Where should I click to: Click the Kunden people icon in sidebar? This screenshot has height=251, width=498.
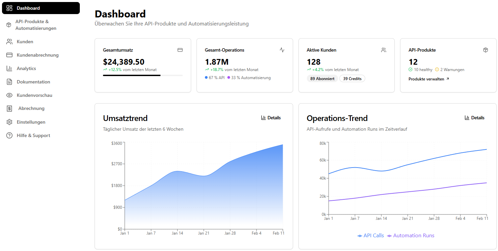9,41
